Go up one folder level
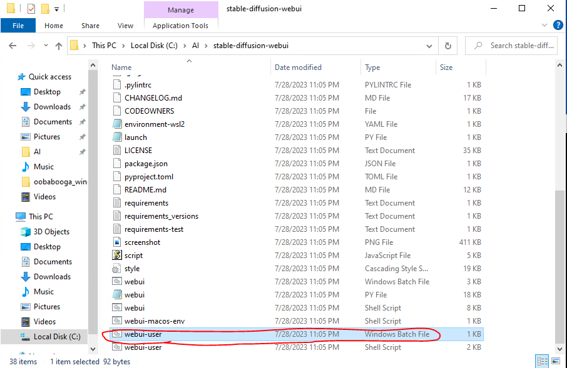The image size is (567, 368). click(x=59, y=46)
